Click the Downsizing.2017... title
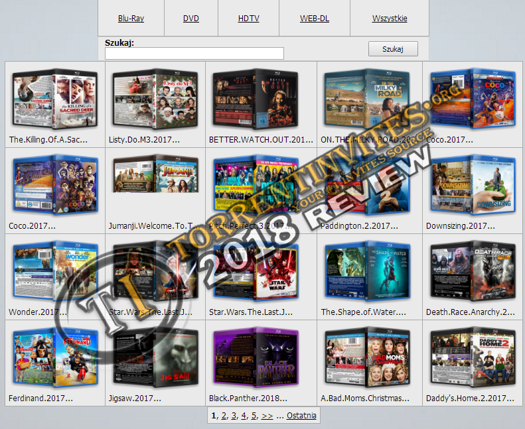Image resolution: width=525 pixels, height=429 pixels. point(461,226)
